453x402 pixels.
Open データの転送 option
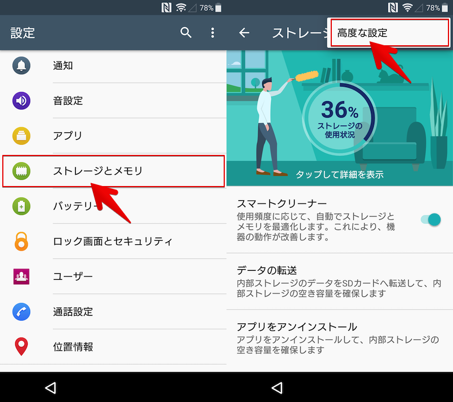[340, 281]
